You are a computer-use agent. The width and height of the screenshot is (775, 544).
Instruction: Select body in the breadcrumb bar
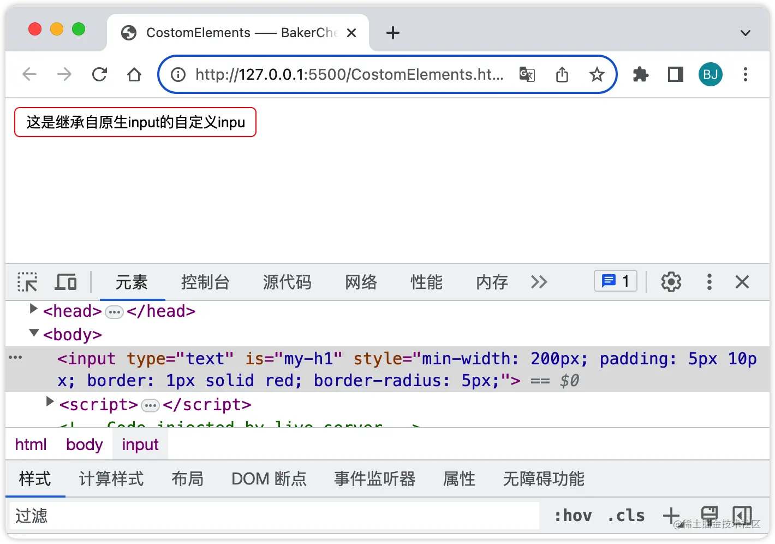click(84, 445)
